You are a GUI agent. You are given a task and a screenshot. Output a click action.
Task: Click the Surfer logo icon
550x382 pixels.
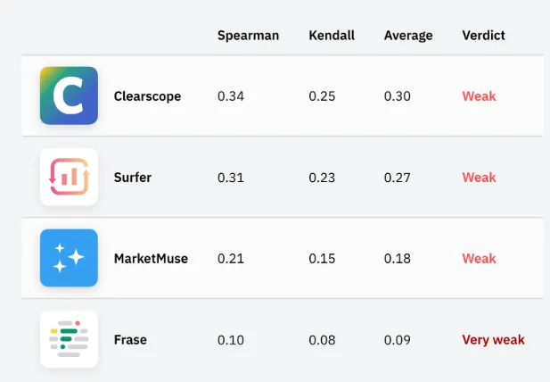69,177
